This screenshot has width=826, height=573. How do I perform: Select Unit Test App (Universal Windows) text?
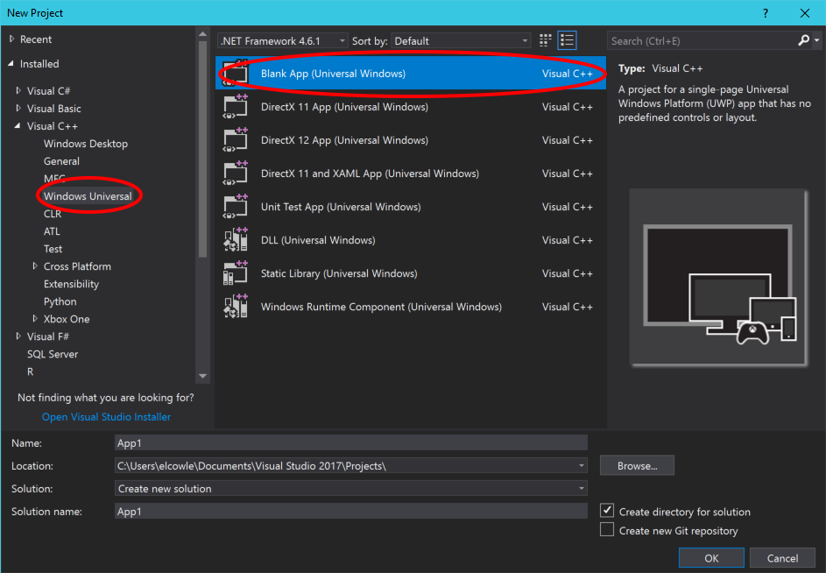point(341,207)
